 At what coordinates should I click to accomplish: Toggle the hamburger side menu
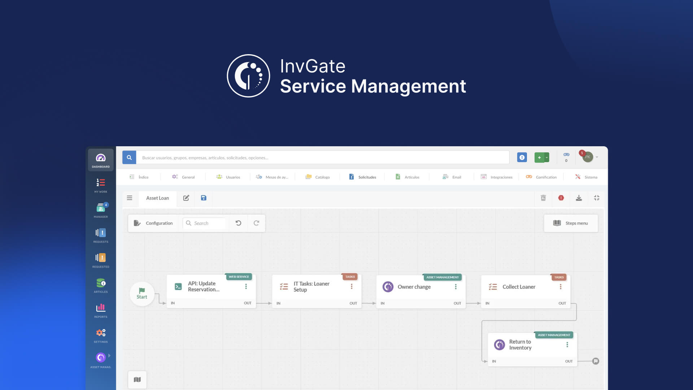pos(130,198)
